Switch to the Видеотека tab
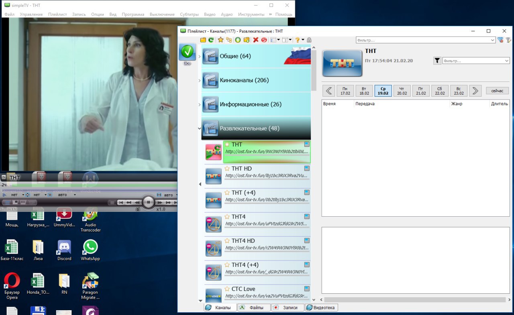 (321, 307)
